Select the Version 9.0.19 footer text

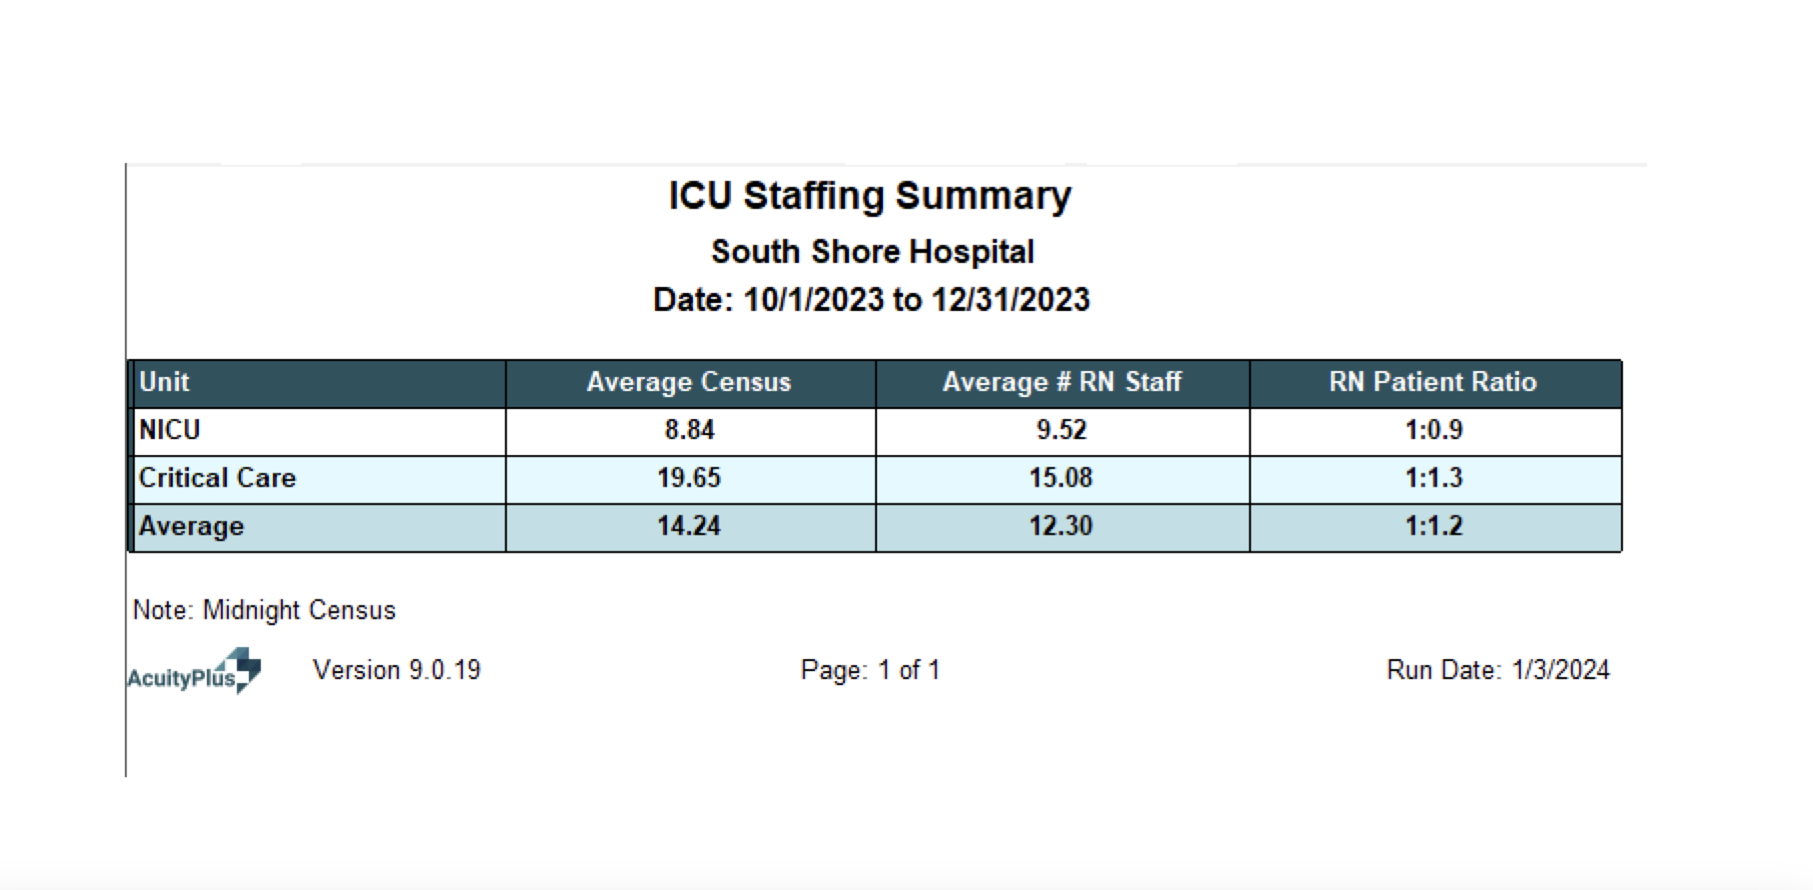[396, 670]
